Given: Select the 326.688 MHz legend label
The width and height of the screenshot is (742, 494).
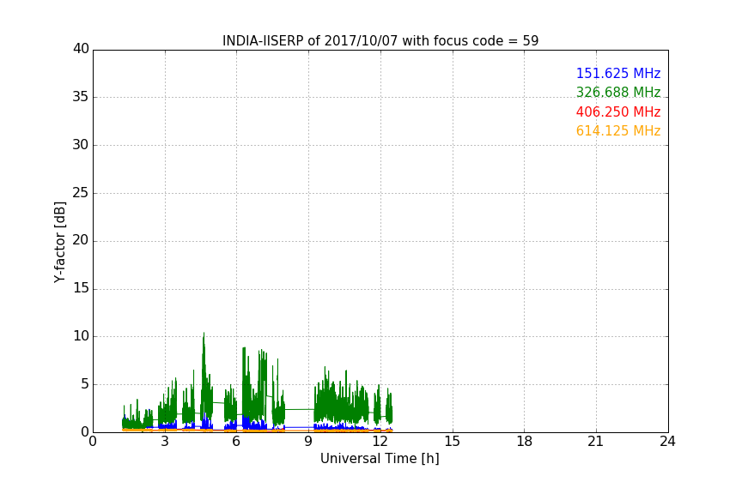Looking at the screenshot, I should (x=618, y=92).
